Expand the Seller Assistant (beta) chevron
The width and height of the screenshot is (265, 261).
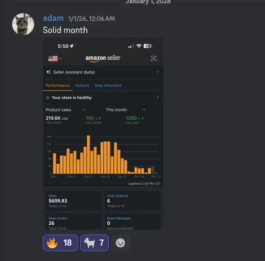[158, 72]
